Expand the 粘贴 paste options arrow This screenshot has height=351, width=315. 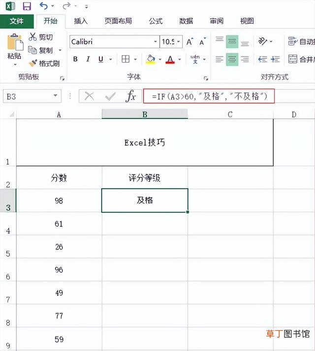15,65
